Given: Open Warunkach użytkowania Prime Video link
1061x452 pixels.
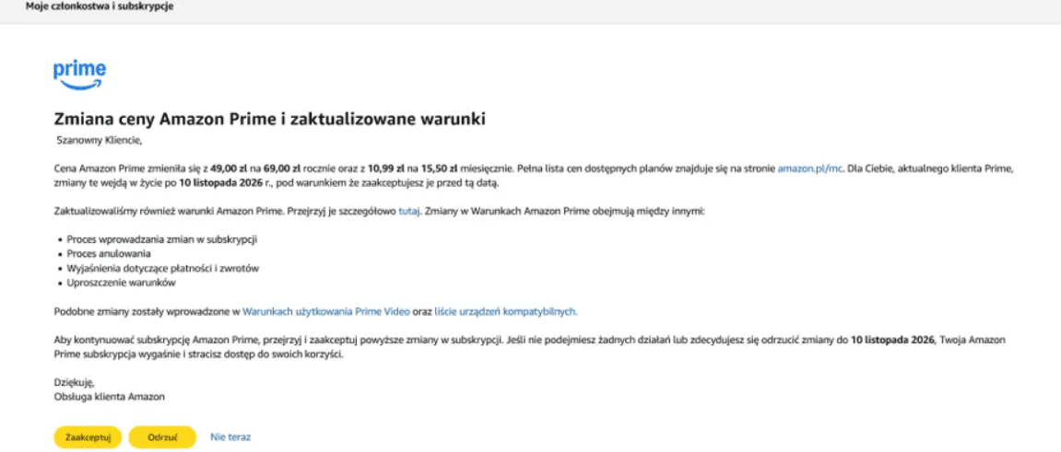Looking at the screenshot, I should (326, 311).
